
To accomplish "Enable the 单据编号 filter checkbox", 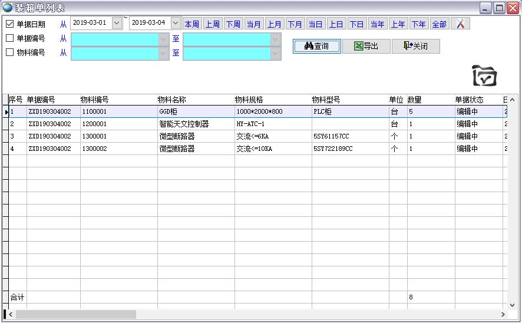I will click(x=9, y=38).
